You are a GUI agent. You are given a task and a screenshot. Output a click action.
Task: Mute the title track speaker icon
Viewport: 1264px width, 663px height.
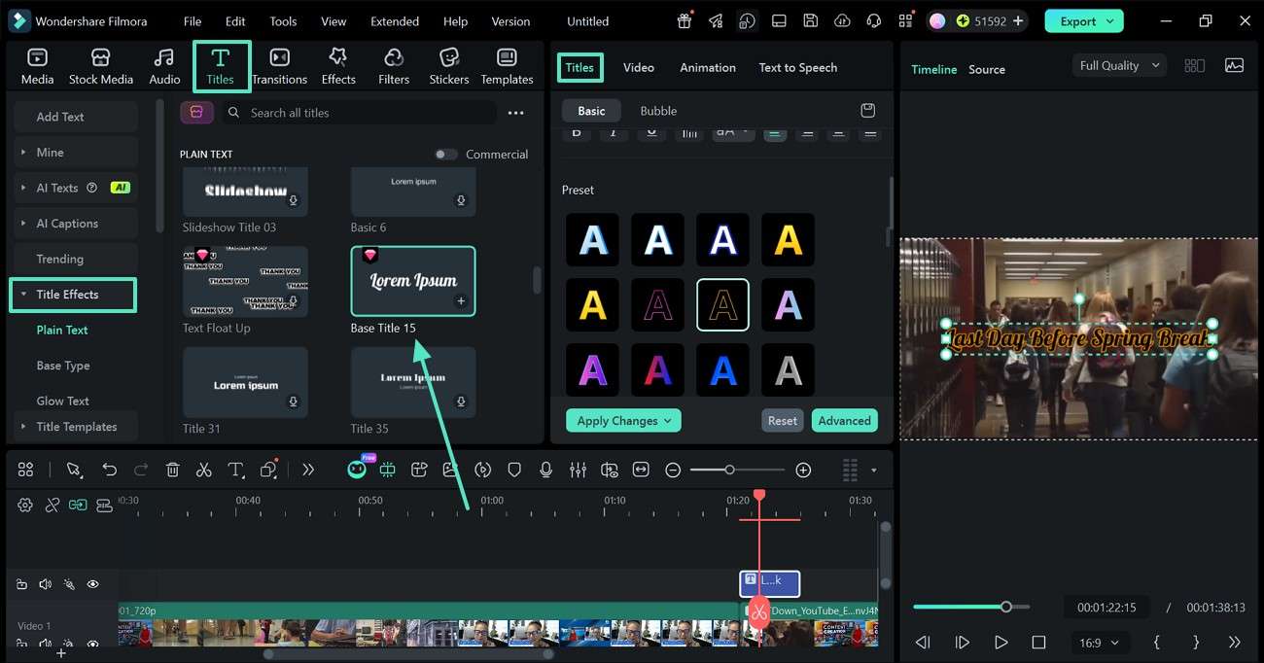coord(45,584)
